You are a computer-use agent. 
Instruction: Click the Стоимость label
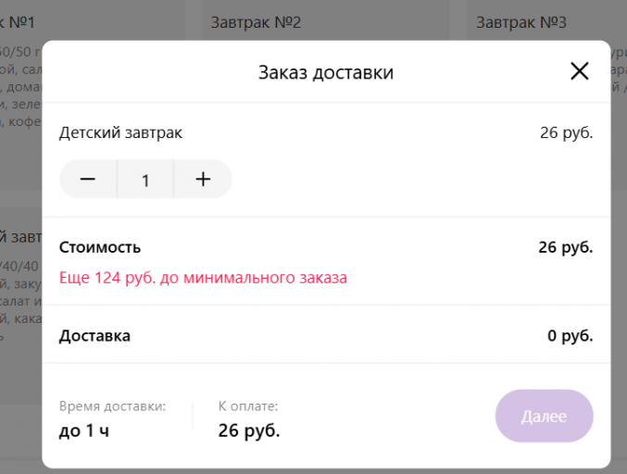click(100, 248)
